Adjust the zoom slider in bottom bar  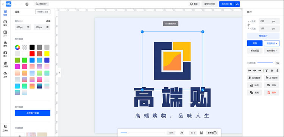pyautogui.click(x=143, y=133)
